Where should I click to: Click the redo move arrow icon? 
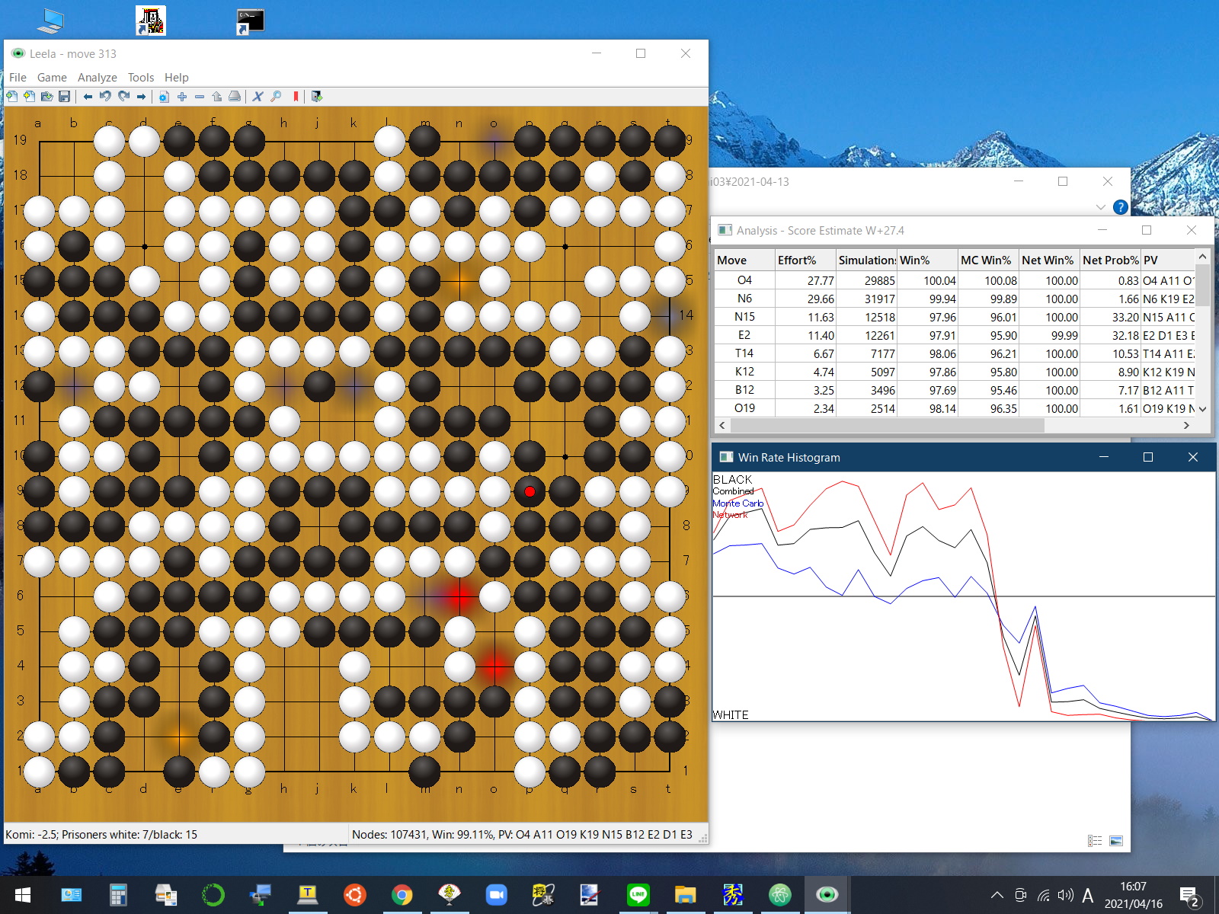(x=123, y=97)
